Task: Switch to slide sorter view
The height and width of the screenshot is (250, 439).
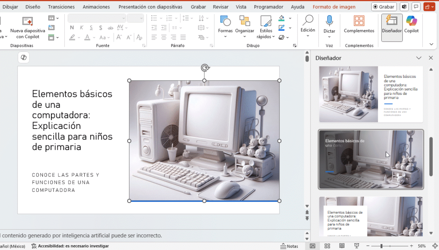Action: [x=327, y=246]
